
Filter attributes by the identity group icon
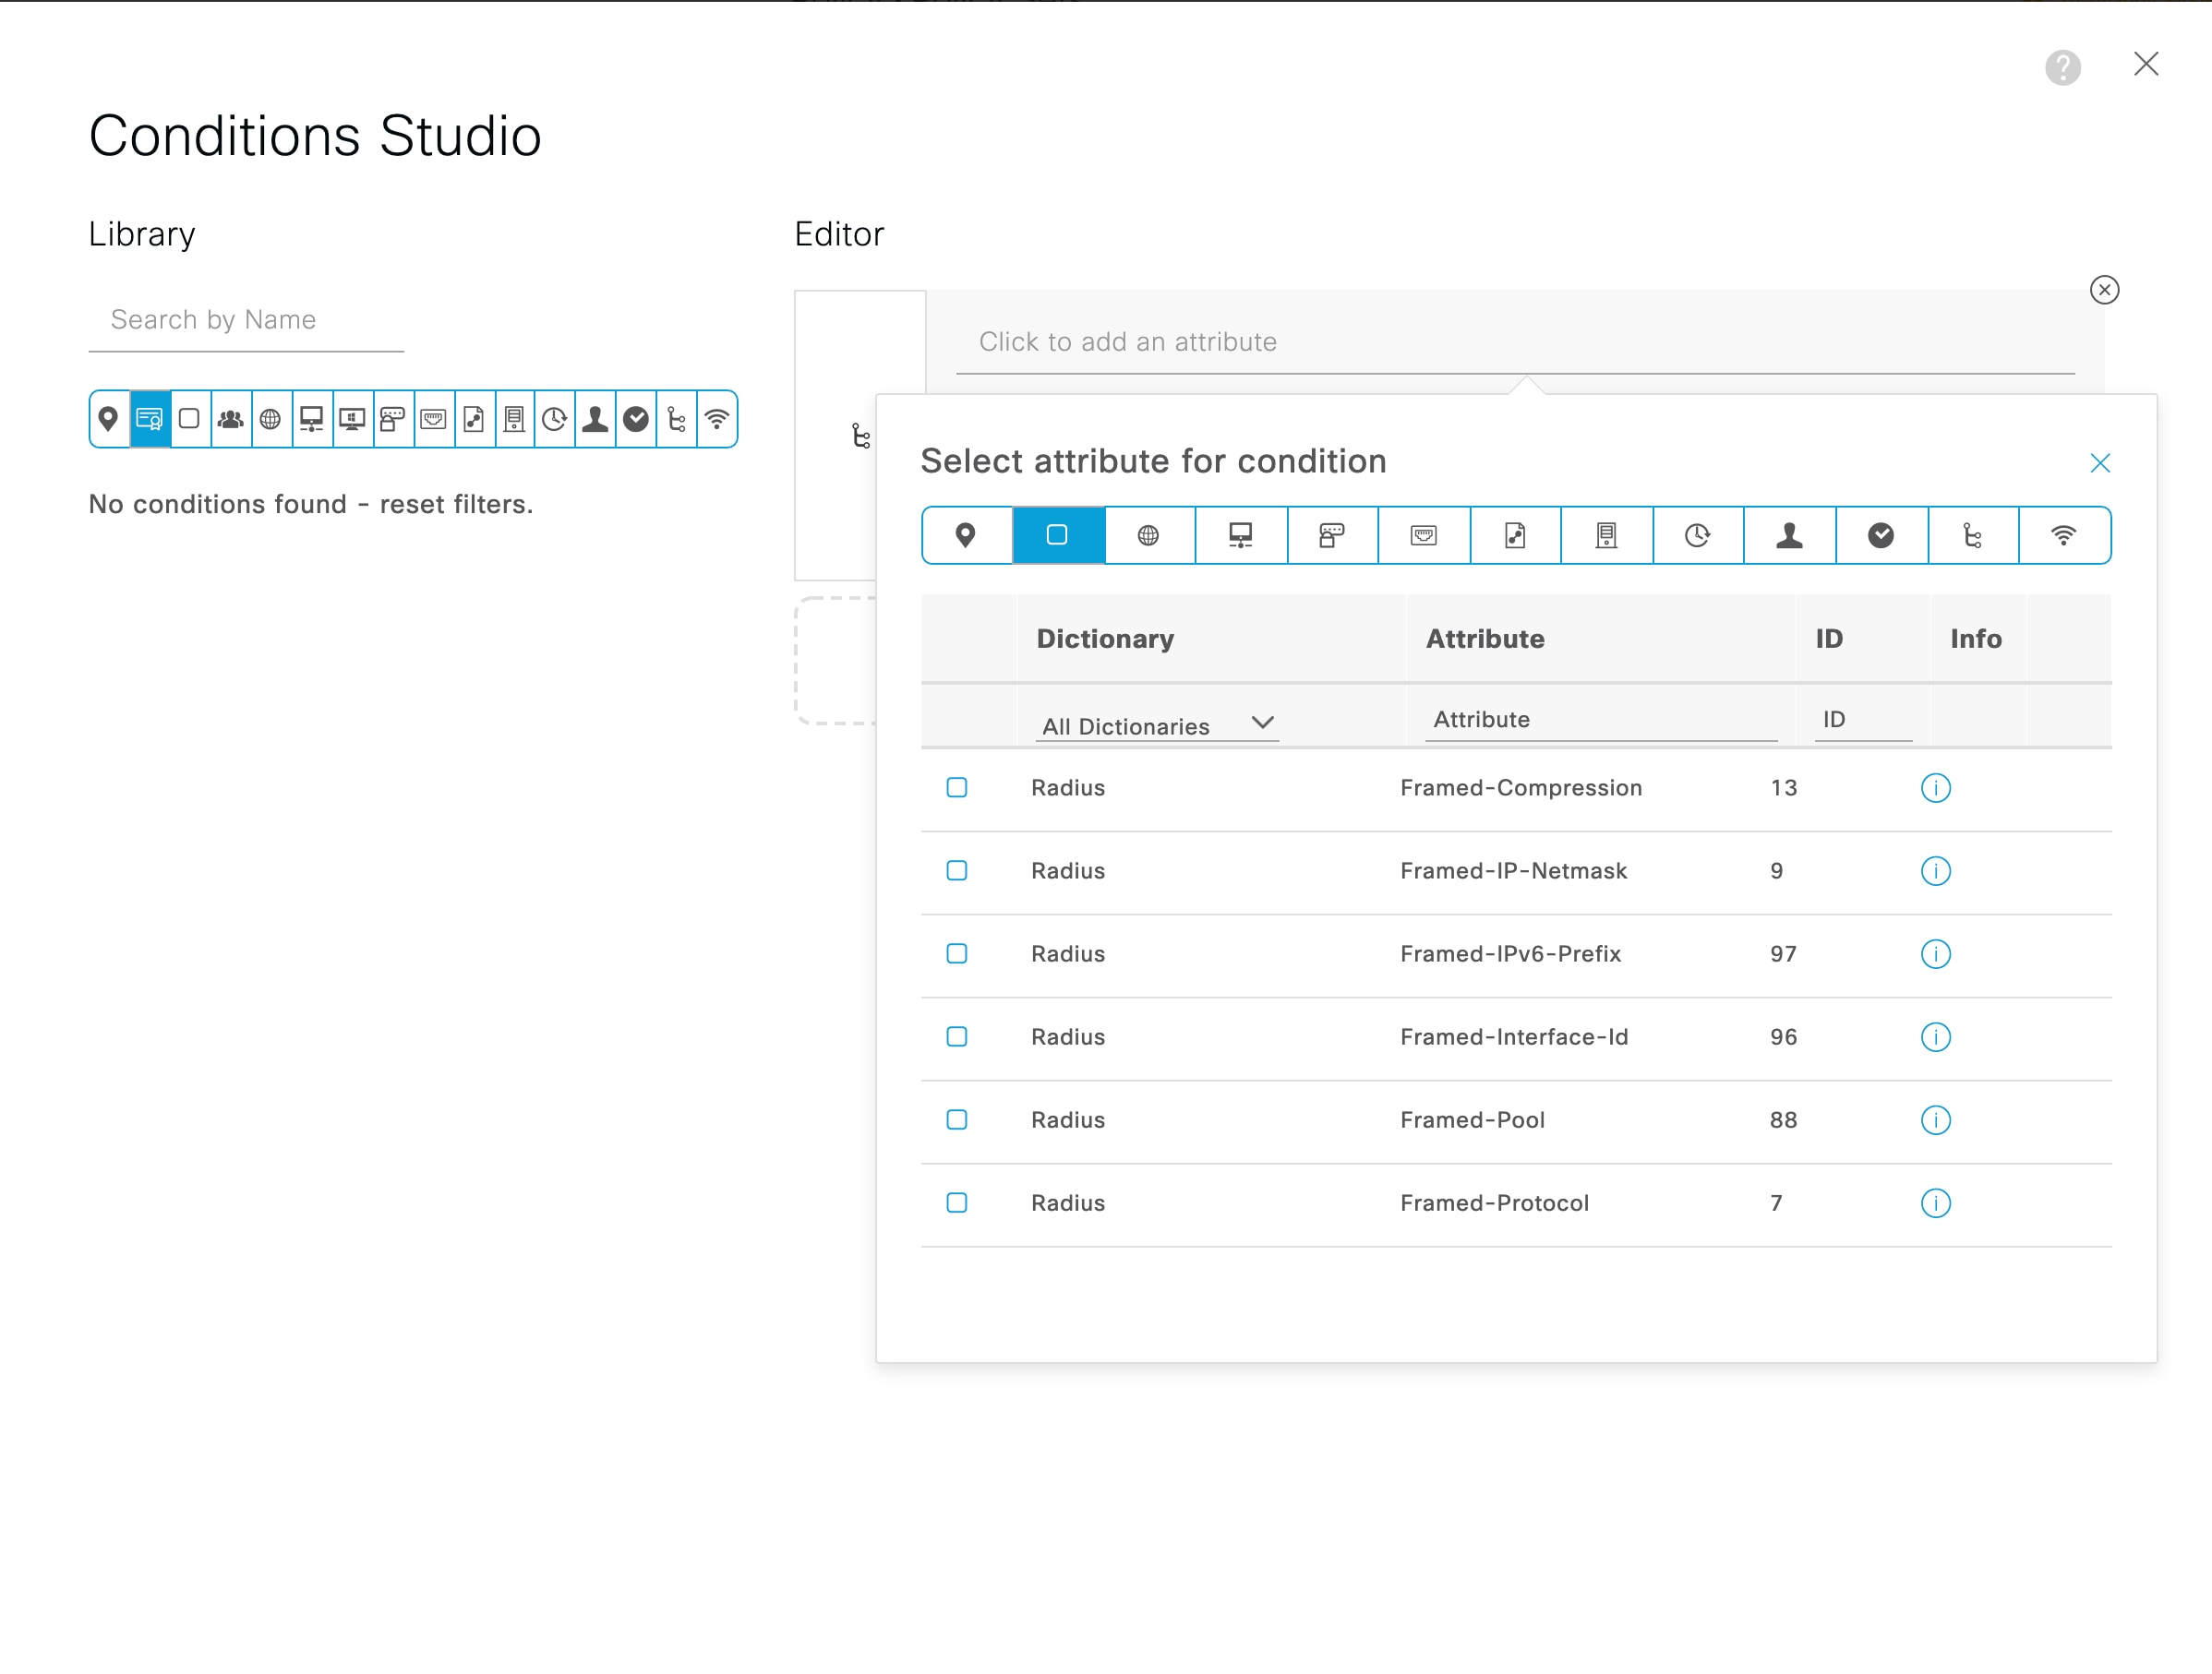click(x=231, y=419)
